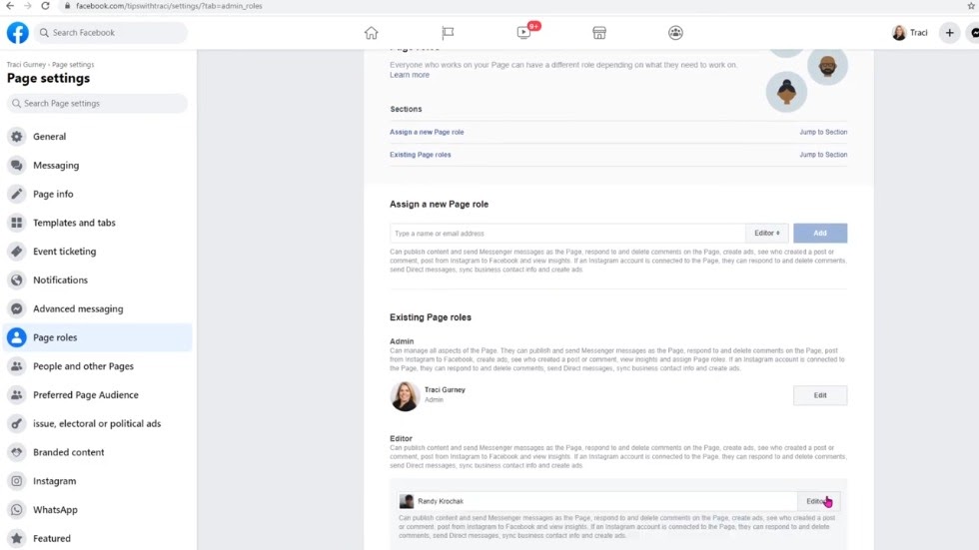Image resolution: width=979 pixels, height=550 pixels.
Task: Open the Groups icon in top navigation
Action: click(675, 32)
